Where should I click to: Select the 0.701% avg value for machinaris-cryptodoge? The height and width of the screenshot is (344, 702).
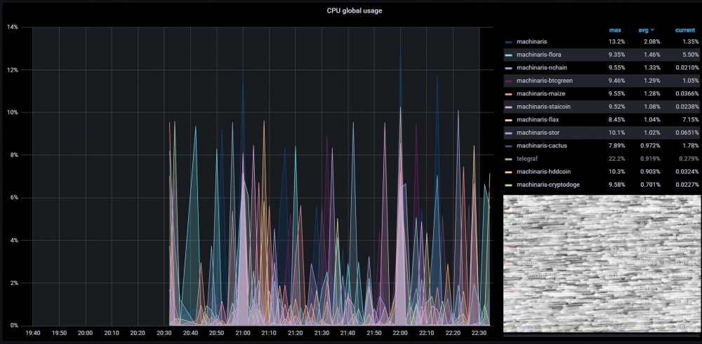coord(651,185)
